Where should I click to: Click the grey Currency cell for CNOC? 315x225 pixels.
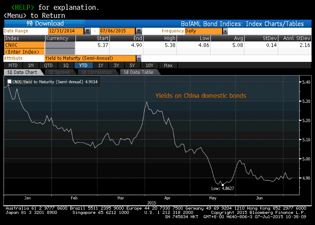click(x=60, y=45)
